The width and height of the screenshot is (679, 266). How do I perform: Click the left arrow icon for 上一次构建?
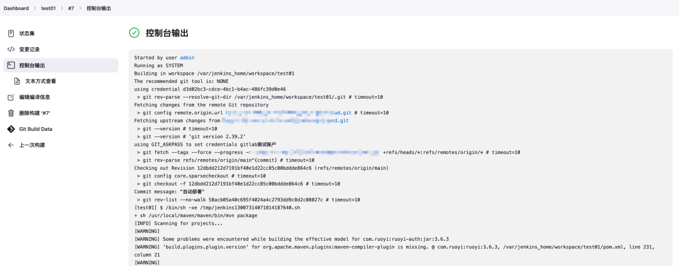pyautogui.click(x=11, y=145)
